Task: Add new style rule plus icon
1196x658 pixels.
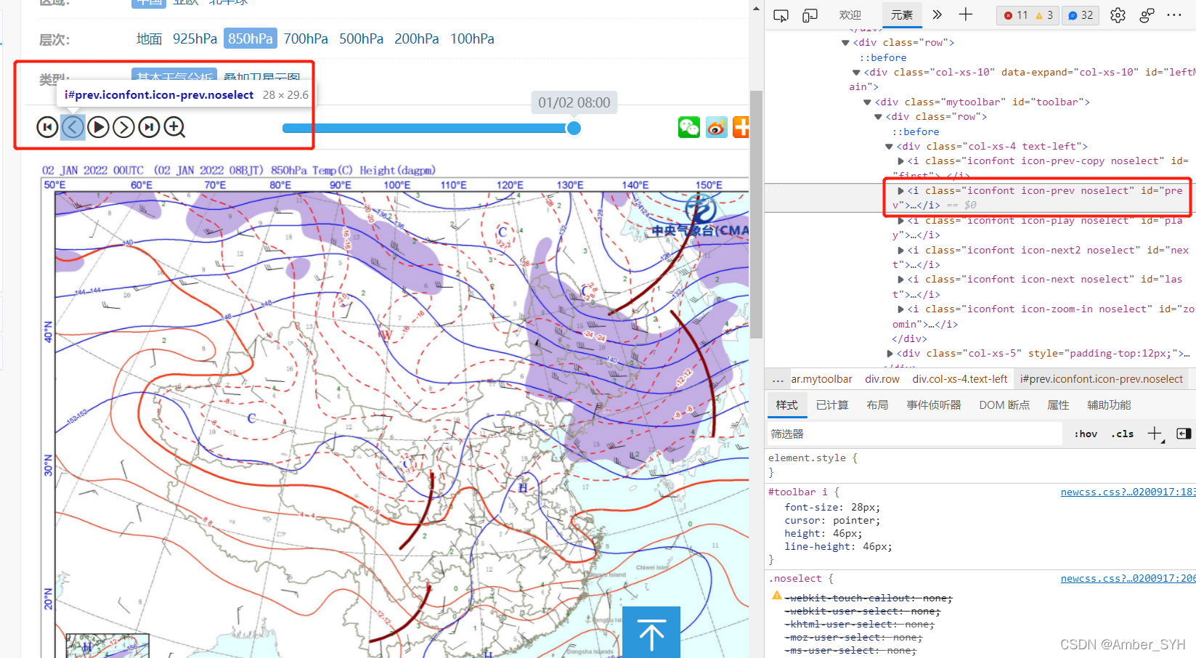Action: point(1155,434)
